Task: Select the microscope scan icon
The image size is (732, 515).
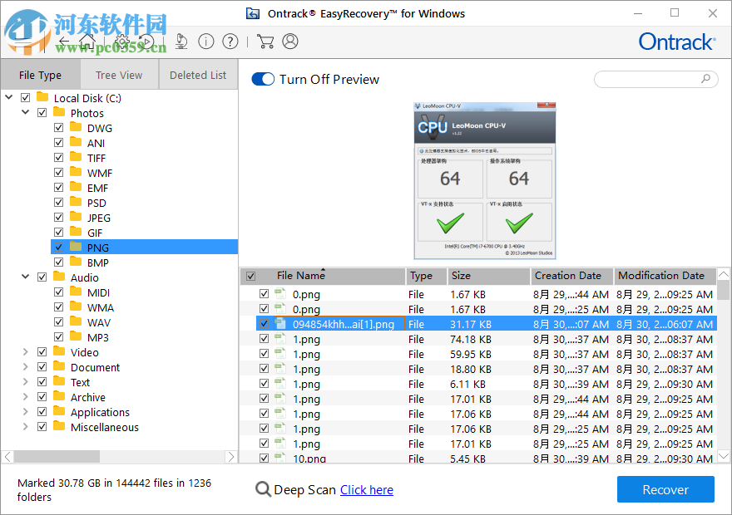Action: (x=181, y=41)
